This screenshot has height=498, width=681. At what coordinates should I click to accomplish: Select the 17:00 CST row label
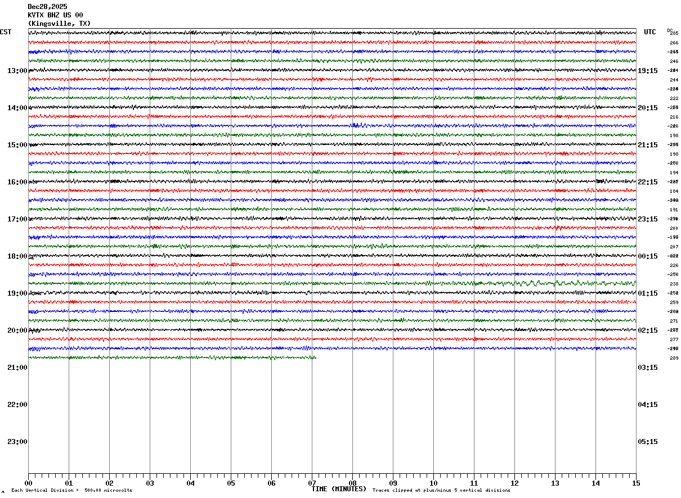17,219
